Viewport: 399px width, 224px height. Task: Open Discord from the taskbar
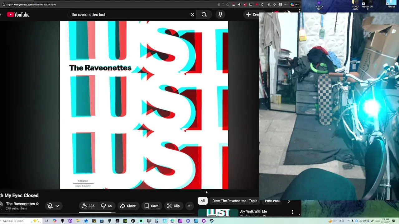pyautogui.click(x=188, y=221)
